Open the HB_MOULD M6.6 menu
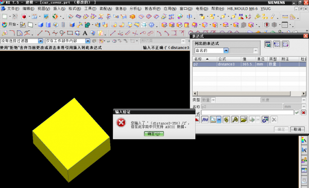The height and width of the screenshot is (188, 309). click(243, 9)
